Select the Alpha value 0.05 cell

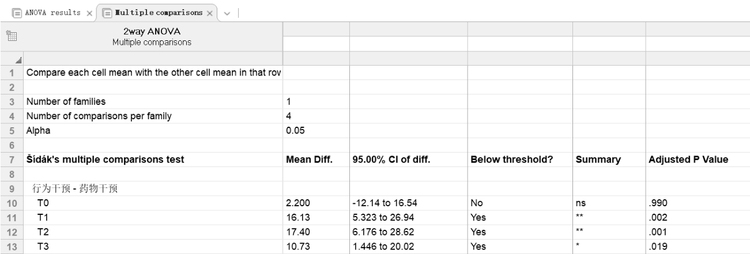(295, 130)
